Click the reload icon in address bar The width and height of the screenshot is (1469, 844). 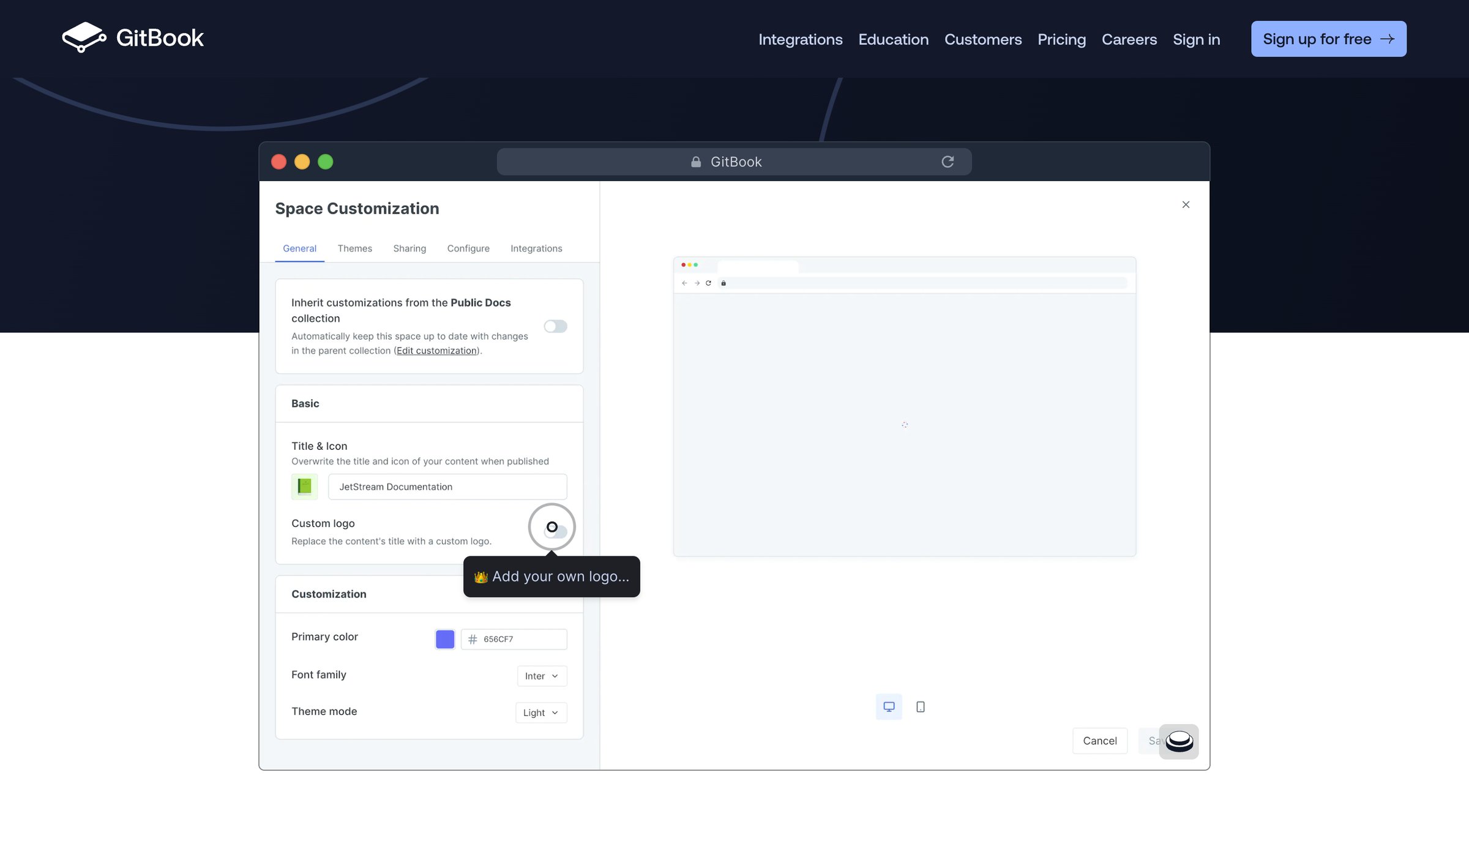948,162
